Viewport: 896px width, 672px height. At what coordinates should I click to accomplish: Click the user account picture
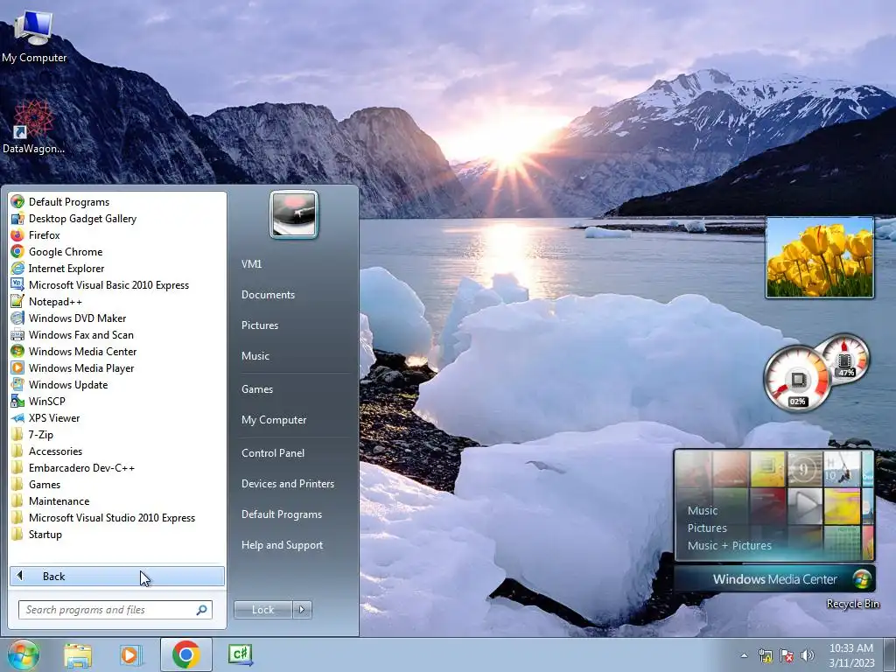[294, 214]
